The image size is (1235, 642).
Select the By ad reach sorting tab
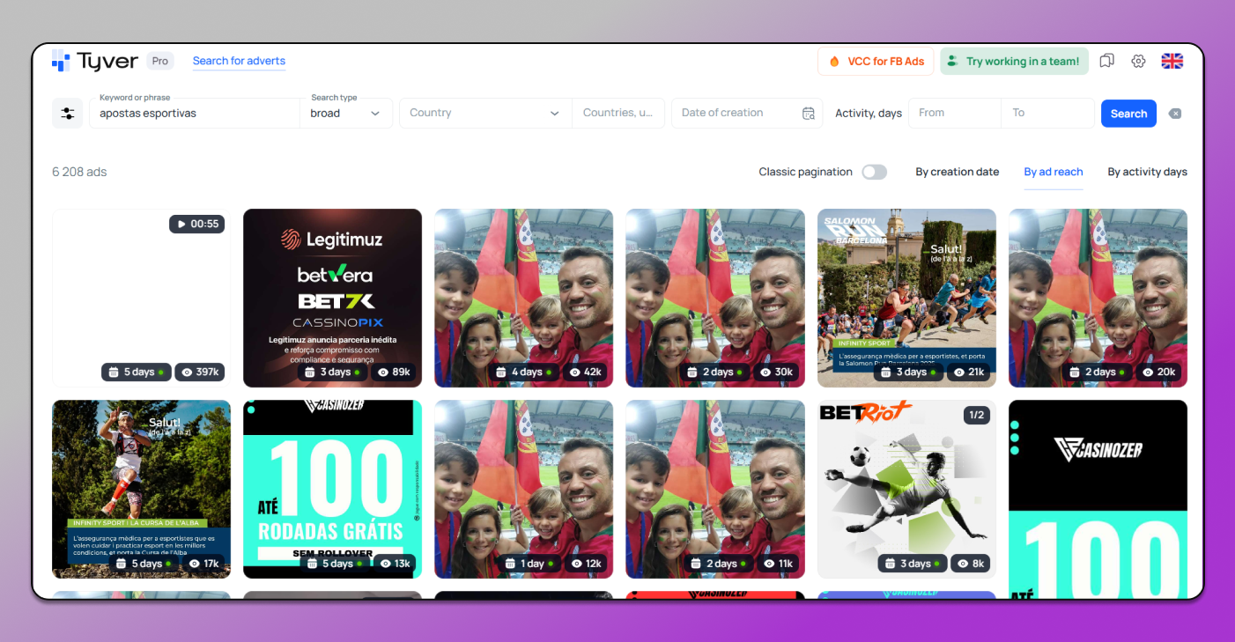click(x=1053, y=172)
